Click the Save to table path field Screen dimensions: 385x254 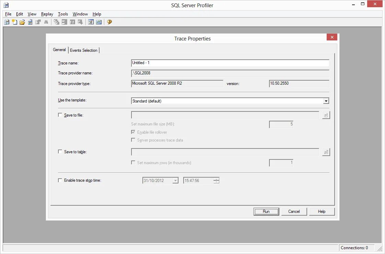(225, 152)
